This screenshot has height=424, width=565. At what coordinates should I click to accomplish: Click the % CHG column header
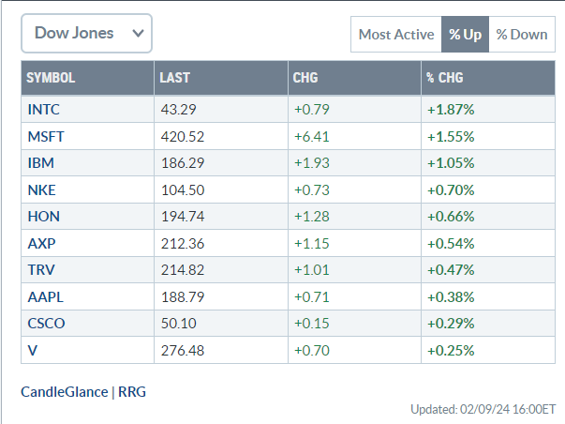pos(444,78)
